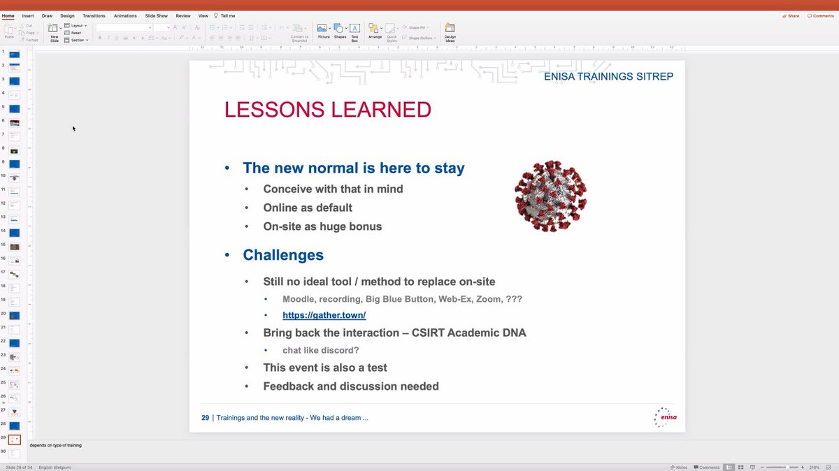Open the Slide Show tab
The height and width of the screenshot is (471, 839).
click(x=157, y=15)
